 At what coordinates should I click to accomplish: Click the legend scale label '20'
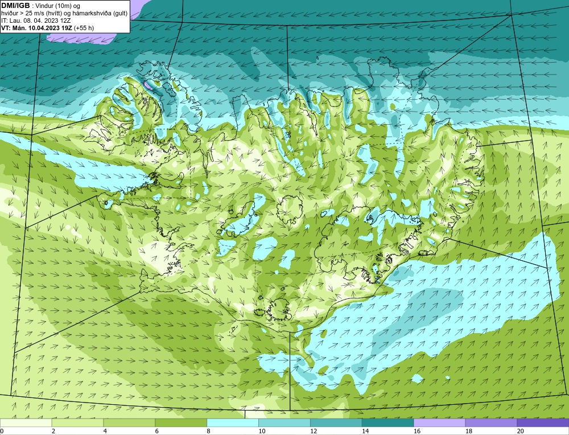pos(521,431)
